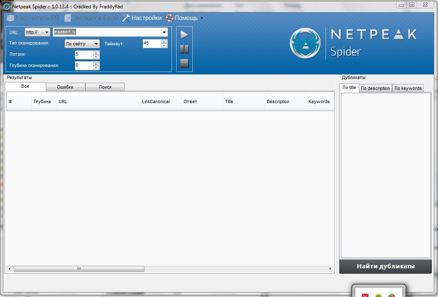Viewport: 438px width, 297px height.
Task: Sort by the Глубина column header
Action: point(44,101)
